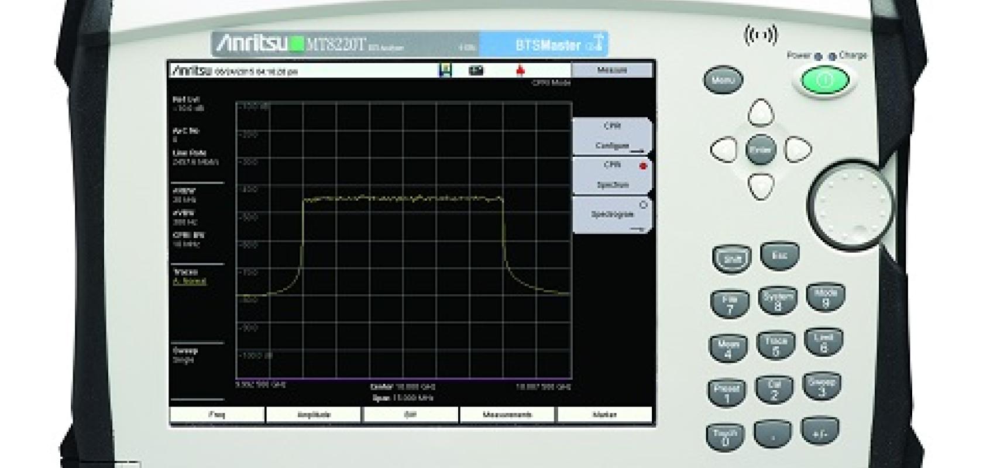The width and height of the screenshot is (983, 468).
Task: Open the Freq menu
Action: [216, 415]
